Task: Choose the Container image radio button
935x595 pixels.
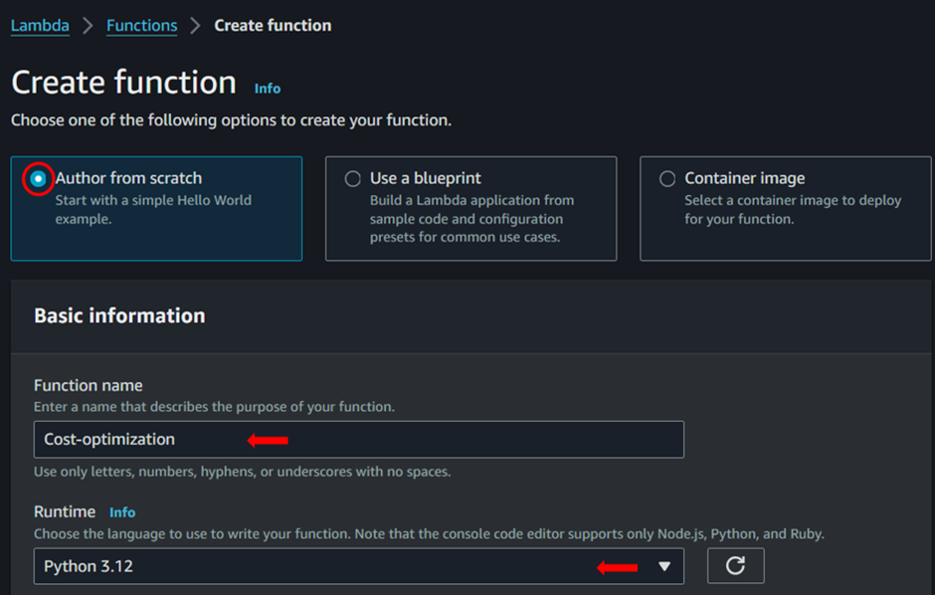Action: pyautogui.click(x=667, y=179)
